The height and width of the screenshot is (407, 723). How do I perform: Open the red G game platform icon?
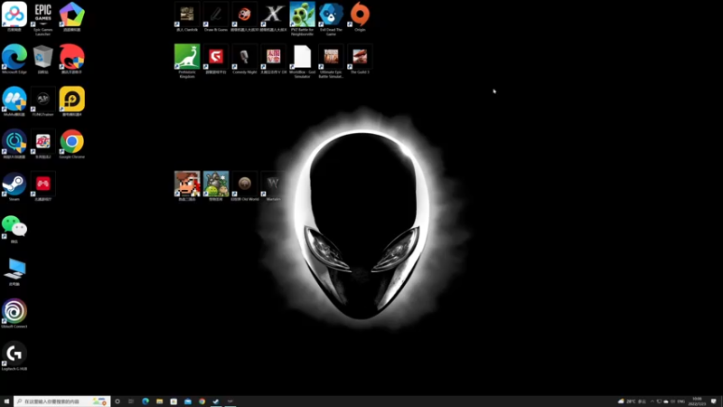pos(216,58)
